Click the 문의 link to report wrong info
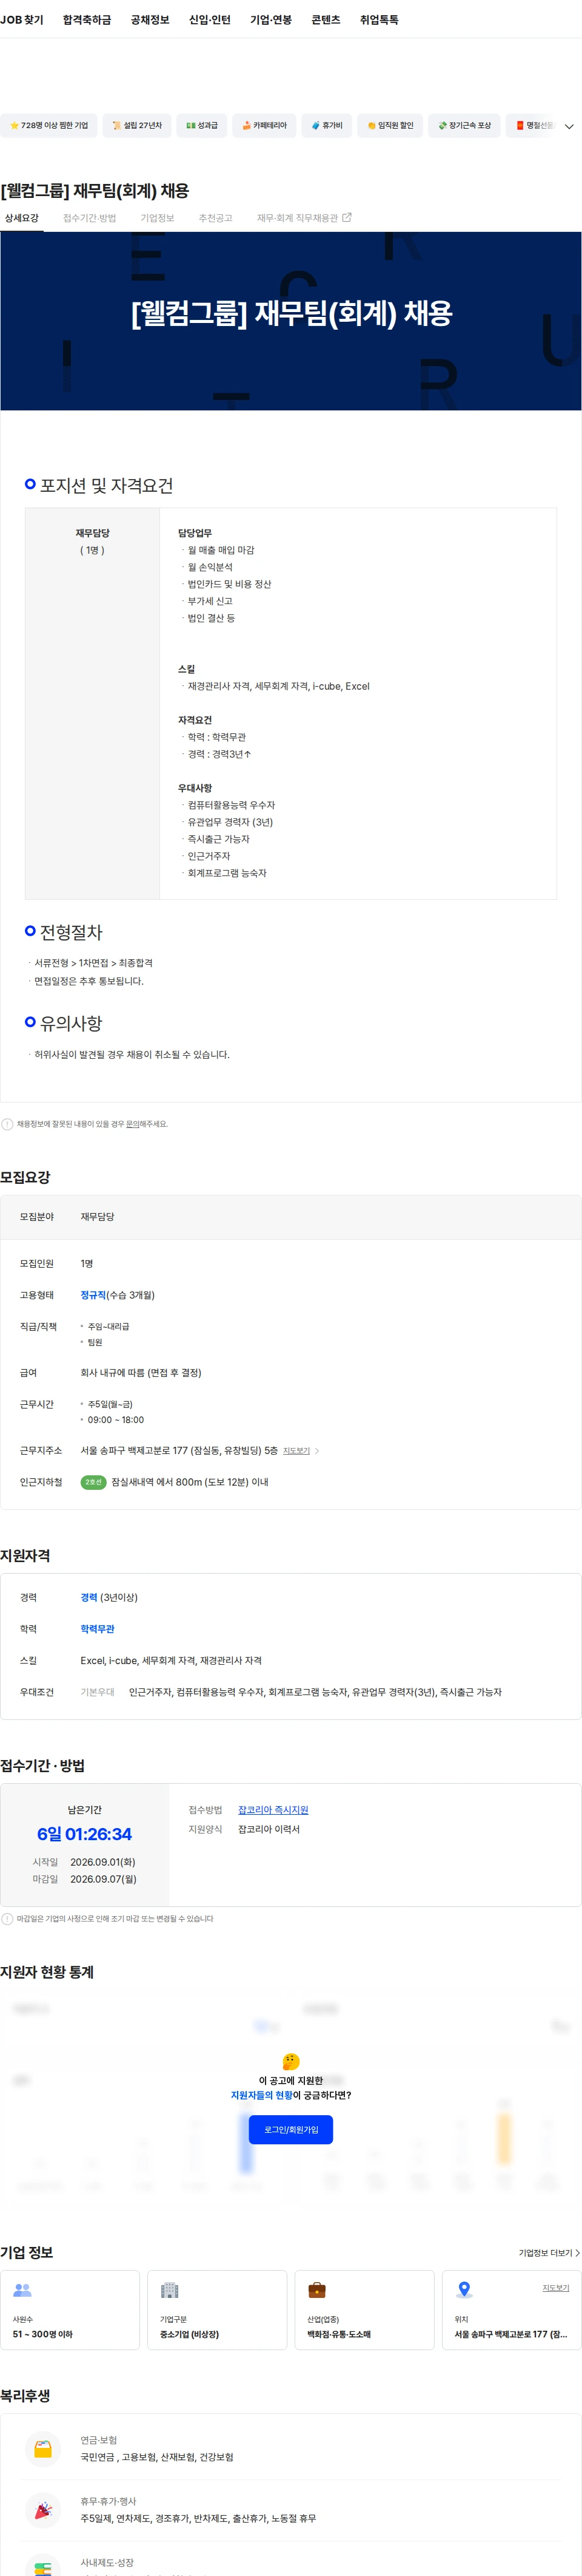The width and height of the screenshot is (582, 2576). click(x=132, y=1124)
